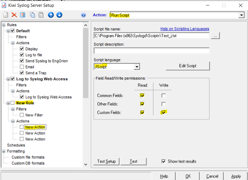Click the tree scrollbar up arrow
248x180 pixels.
[x=85, y=25]
